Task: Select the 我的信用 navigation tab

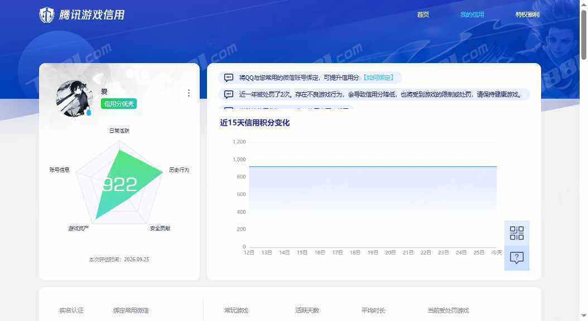Action: point(472,15)
